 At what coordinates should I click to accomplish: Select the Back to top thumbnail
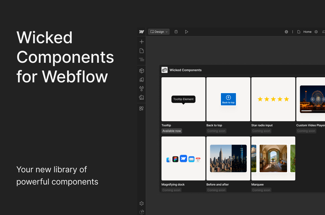point(228,99)
